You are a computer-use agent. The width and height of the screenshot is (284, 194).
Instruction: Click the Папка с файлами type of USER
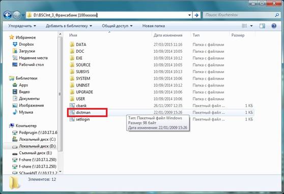pyautogui.click(x=208, y=99)
